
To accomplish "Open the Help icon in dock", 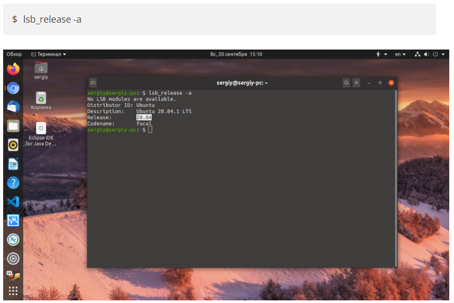I will tap(13, 183).
